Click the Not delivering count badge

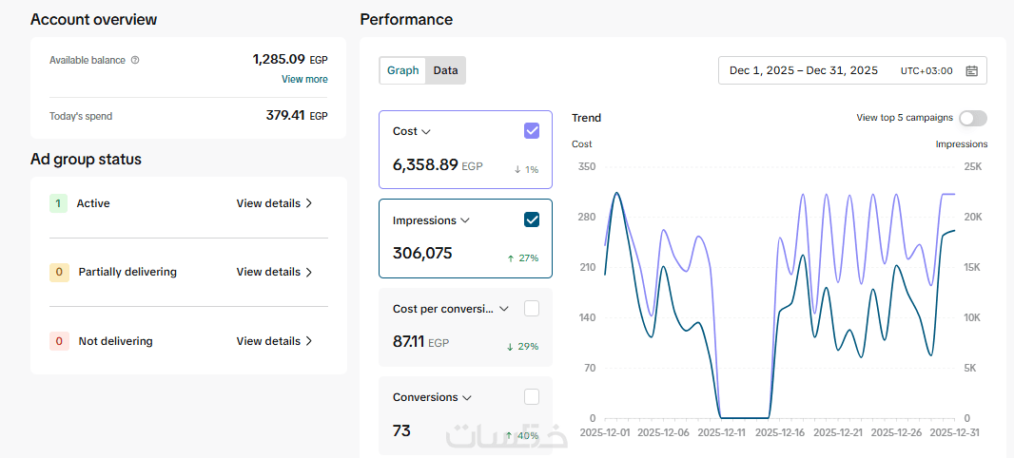coord(59,341)
